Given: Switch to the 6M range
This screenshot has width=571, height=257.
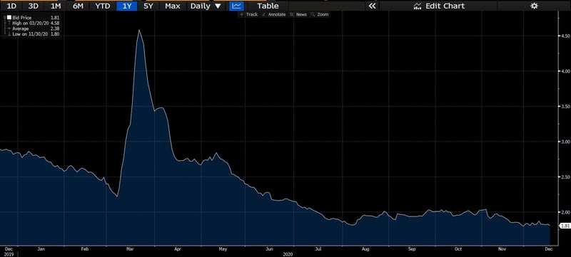Looking at the screenshot, I should (78, 6).
